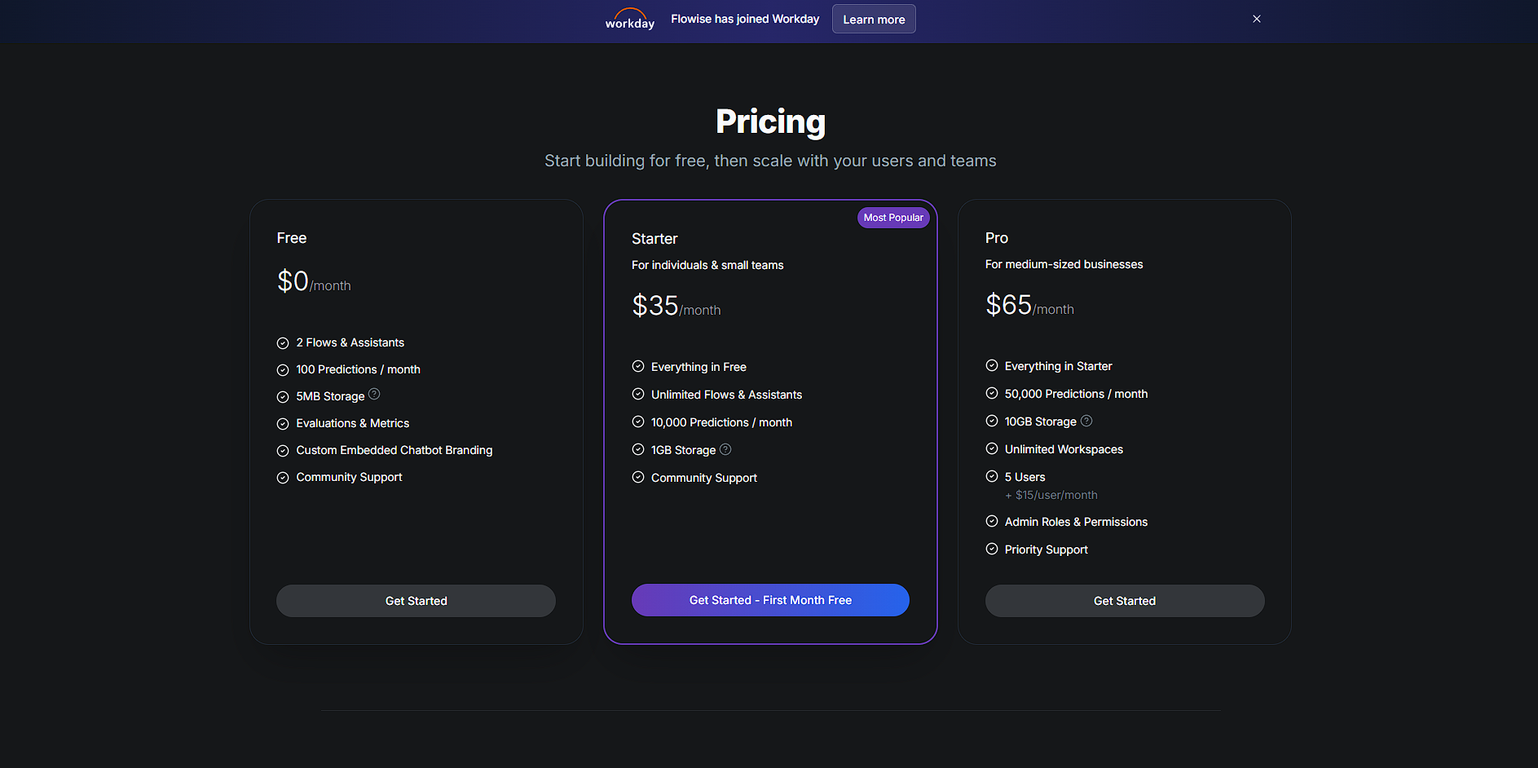Click the Learn more button

click(873, 19)
